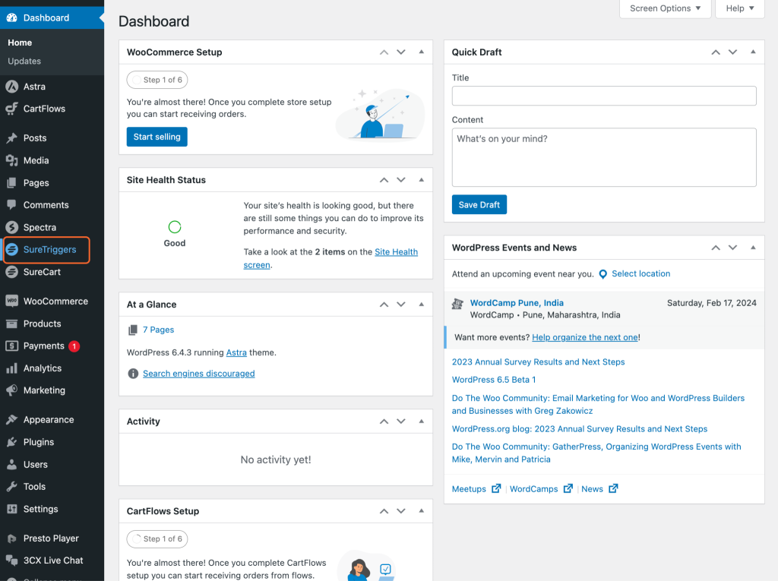Click the SureTriggers icon in sidebar
This screenshot has width=778, height=581.
tap(11, 250)
